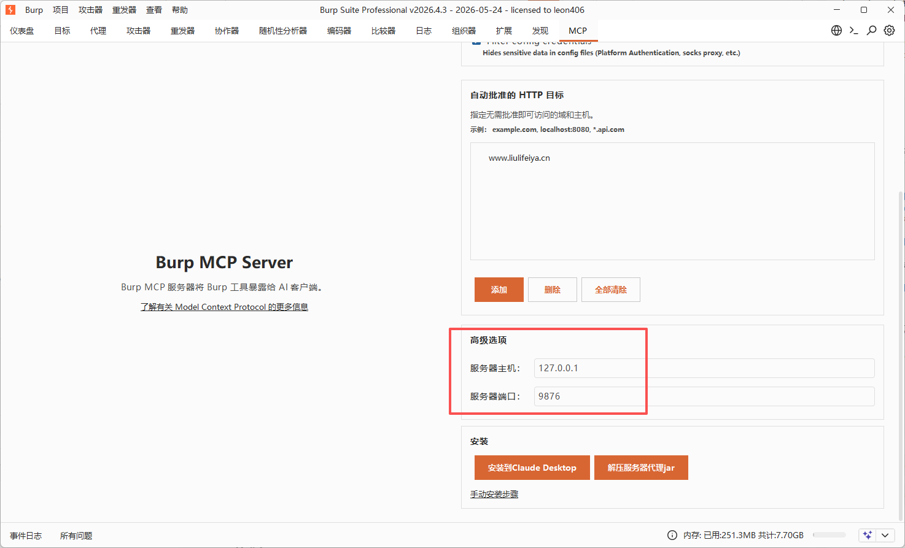Image resolution: width=905 pixels, height=548 pixels.
Task: Click the 服务器端口 input field
Action: point(704,396)
